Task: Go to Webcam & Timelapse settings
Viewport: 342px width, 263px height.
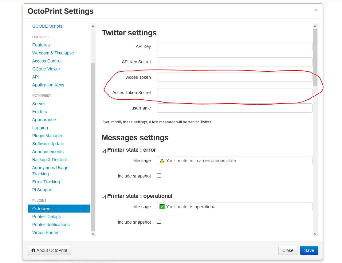Action: click(53, 53)
